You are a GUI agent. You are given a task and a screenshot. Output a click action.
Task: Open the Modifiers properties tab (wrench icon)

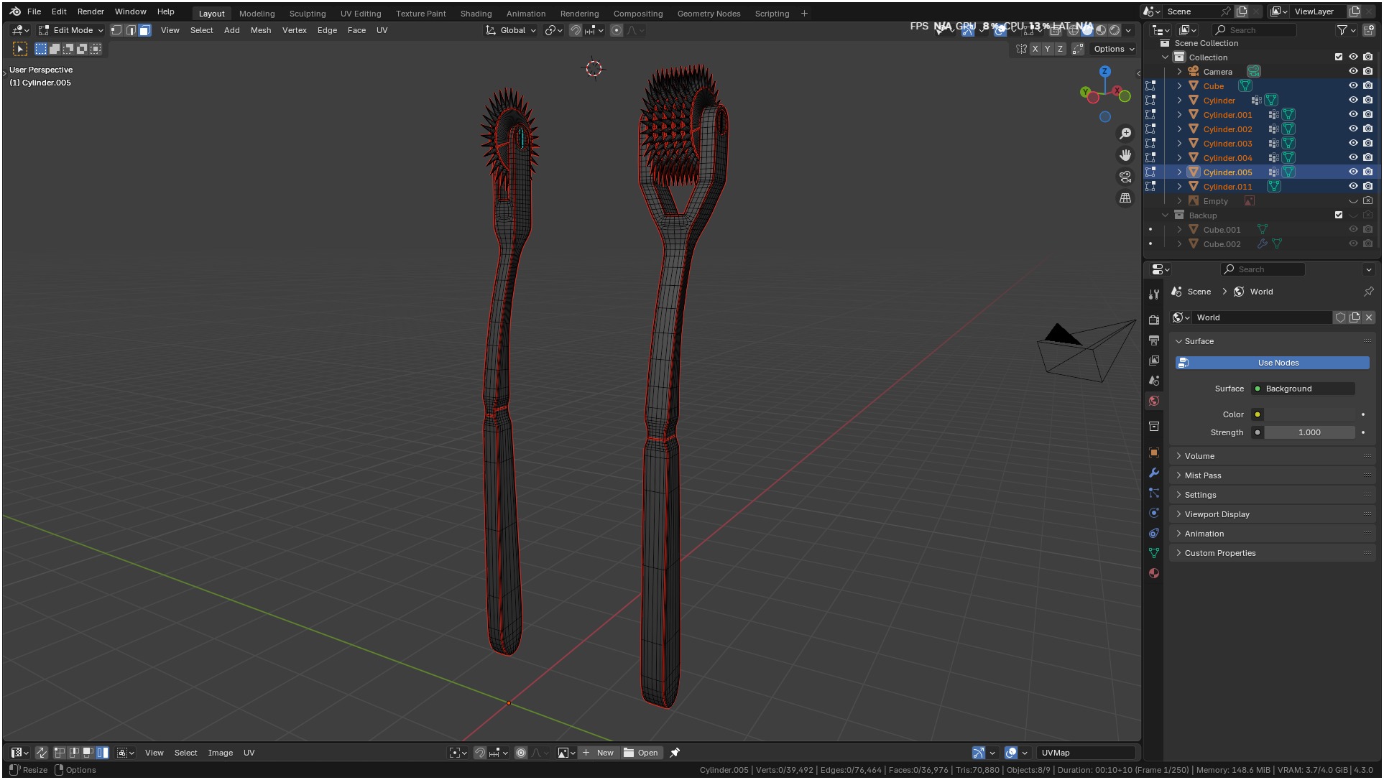point(1154,473)
